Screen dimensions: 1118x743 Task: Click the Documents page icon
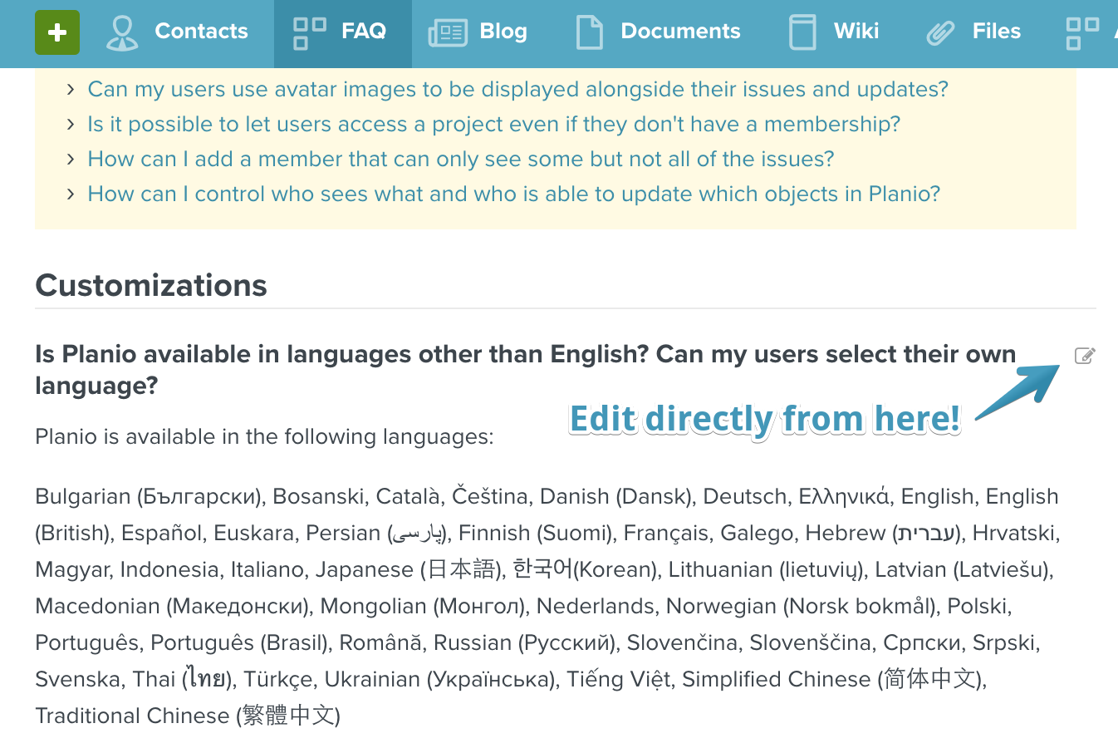pyautogui.click(x=589, y=32)
